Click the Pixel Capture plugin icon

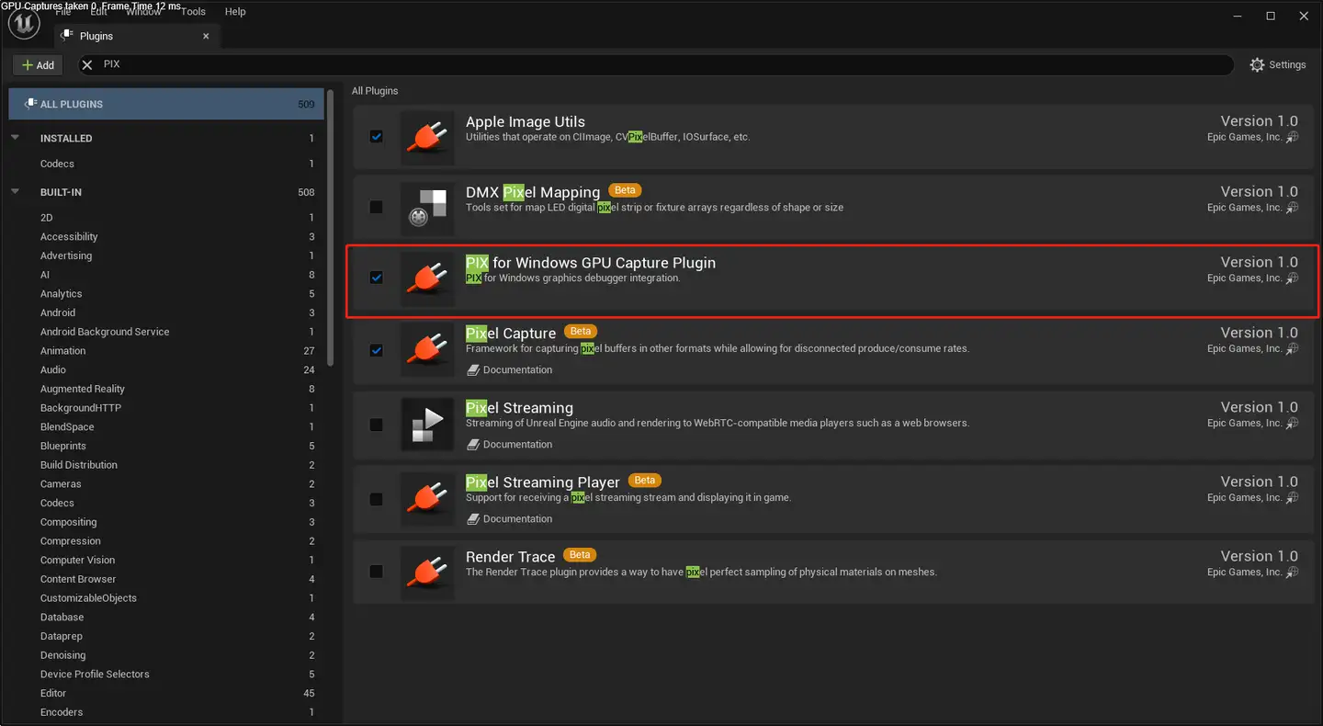(x=427, y=350)
